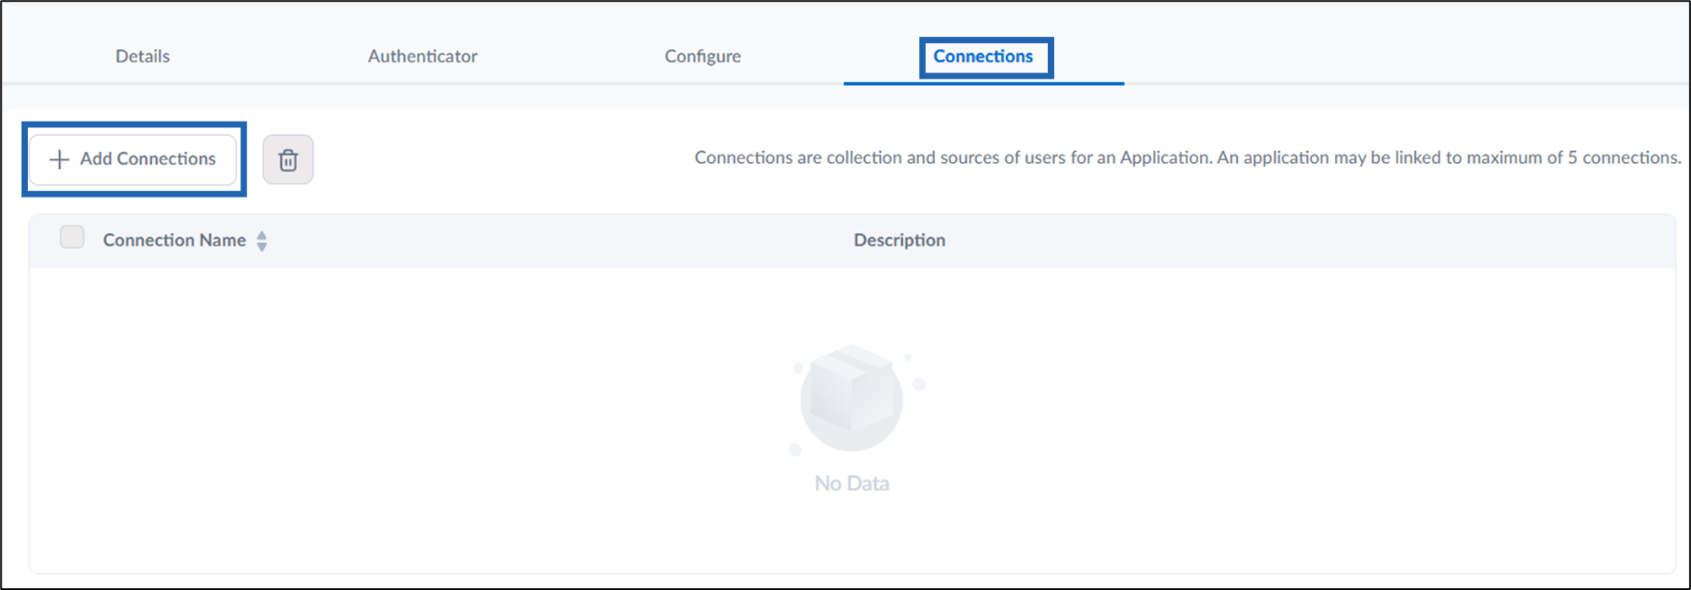The width and height of the screenshot is (1691, 590).
Task: Click the Add Connections button
Action: click(133, 160)
